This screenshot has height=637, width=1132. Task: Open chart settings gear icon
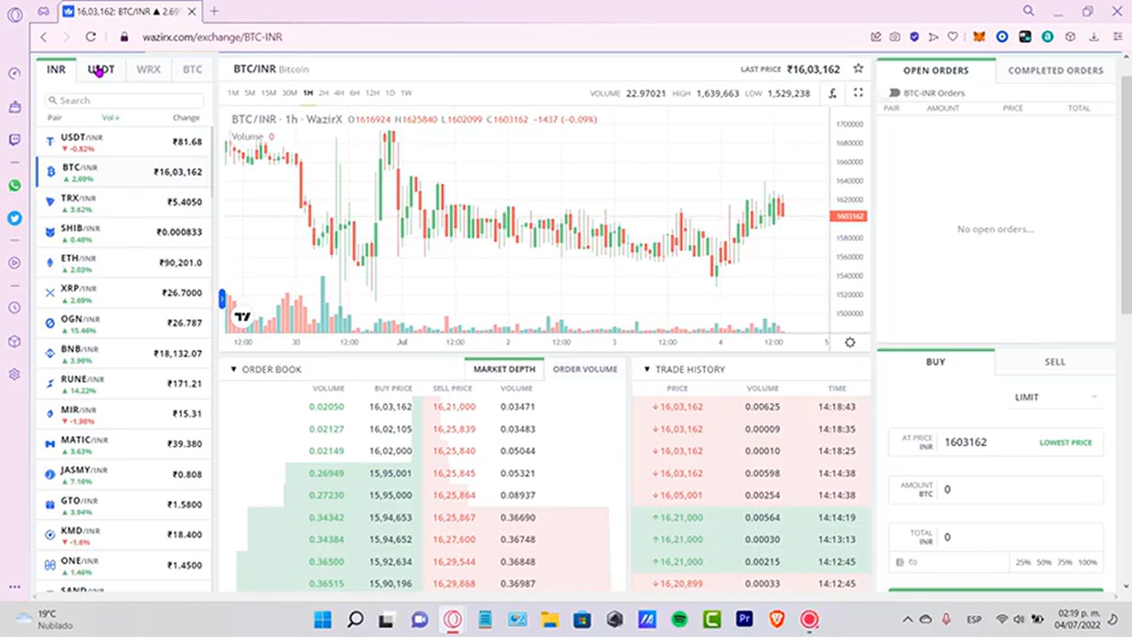point(850,342)
